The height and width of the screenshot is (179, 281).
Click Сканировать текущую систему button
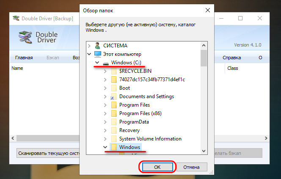tap(48, 153)
